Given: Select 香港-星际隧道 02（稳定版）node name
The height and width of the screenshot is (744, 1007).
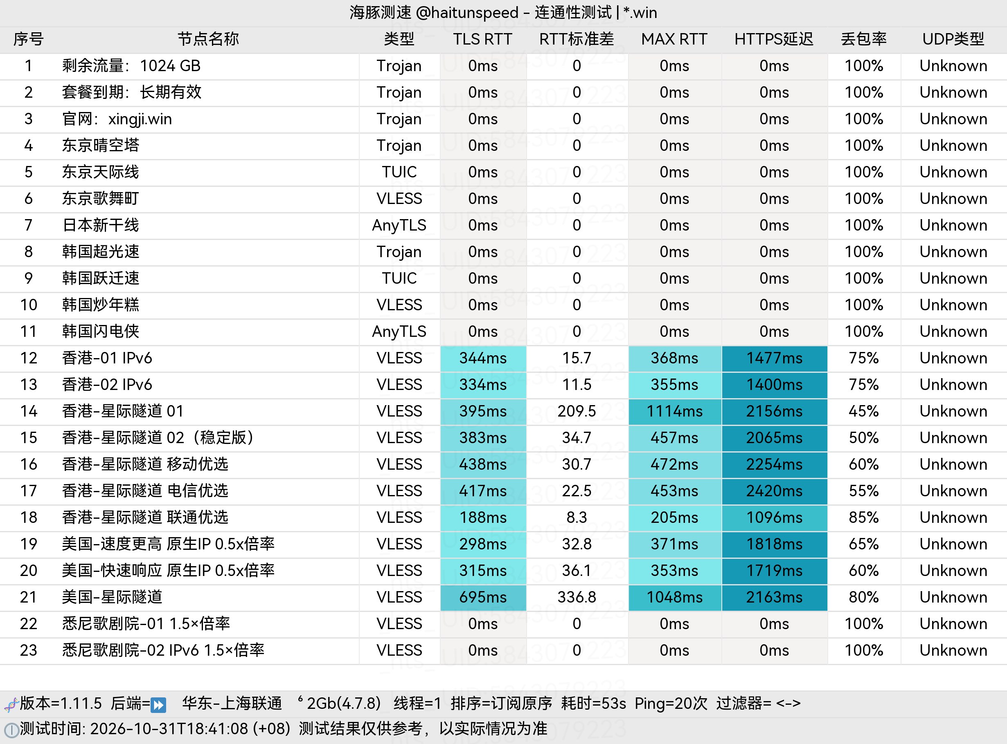Looking at the screenshot, I should (159, 438).
